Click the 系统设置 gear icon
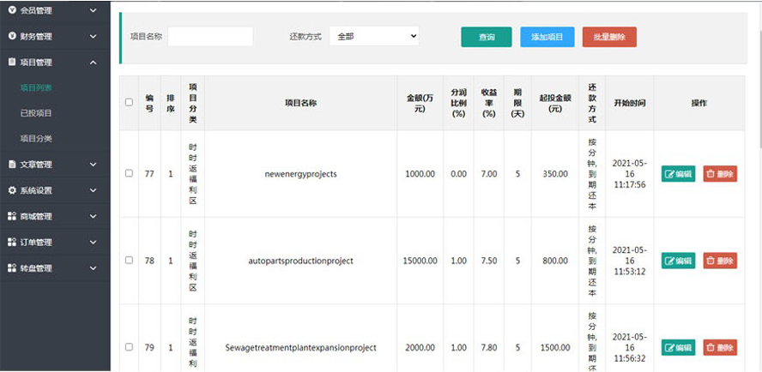This screenshot has height=372, width=762. tap(12, 191)
